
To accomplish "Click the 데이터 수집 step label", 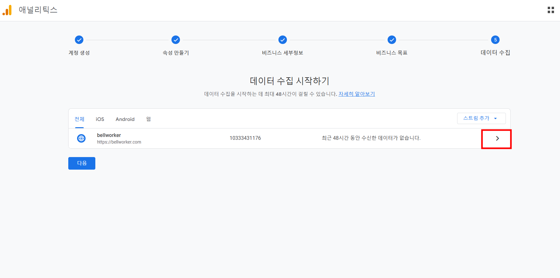I will pos(496,53).
